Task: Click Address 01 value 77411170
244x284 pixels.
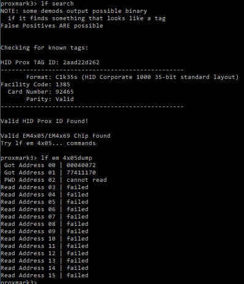Action: (81, 173)
